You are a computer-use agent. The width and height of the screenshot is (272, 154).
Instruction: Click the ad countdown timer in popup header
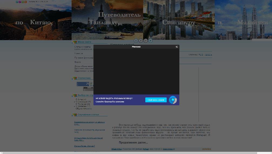coord(177,47)
